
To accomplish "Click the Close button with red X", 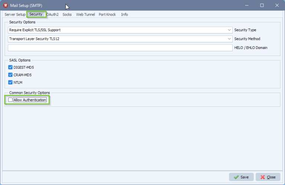I will pyautogui.click(x=268, y=177).
